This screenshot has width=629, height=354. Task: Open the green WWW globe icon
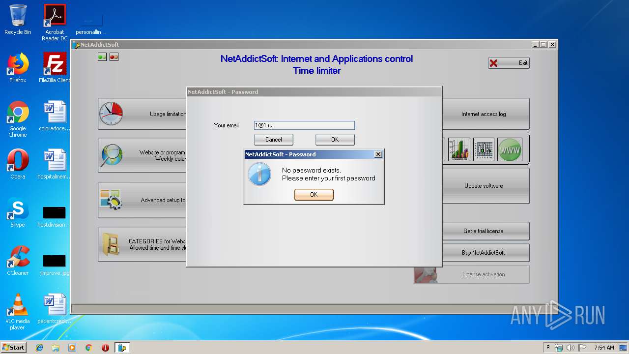[510, 149]
